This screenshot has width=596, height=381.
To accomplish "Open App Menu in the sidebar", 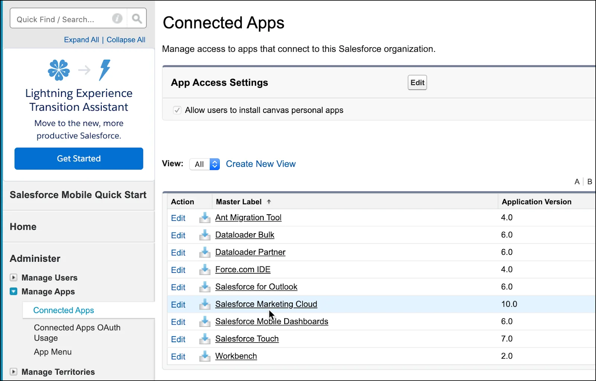I will [x=53, y=352].
